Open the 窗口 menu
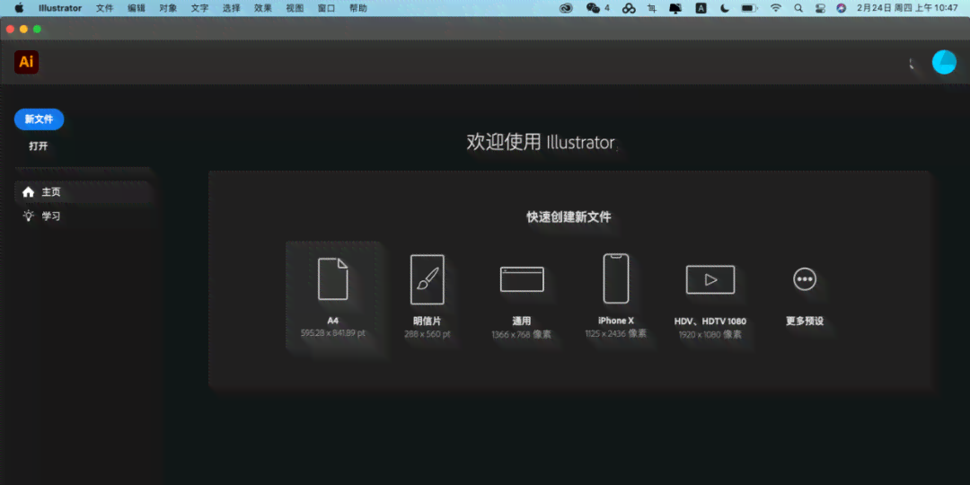The width and height of the screenshot is (970, 485). (326, 8)
